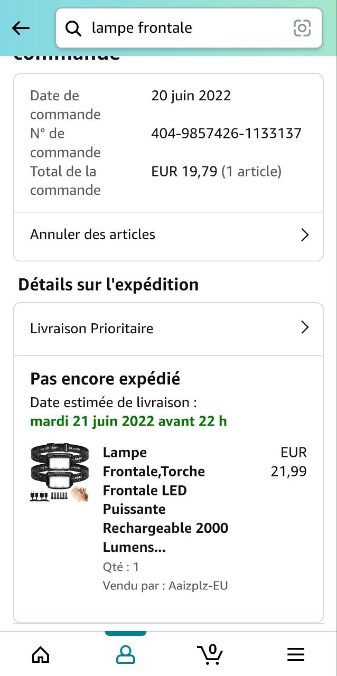Tap the item price EUR 21,99

[x=288, y=462]
